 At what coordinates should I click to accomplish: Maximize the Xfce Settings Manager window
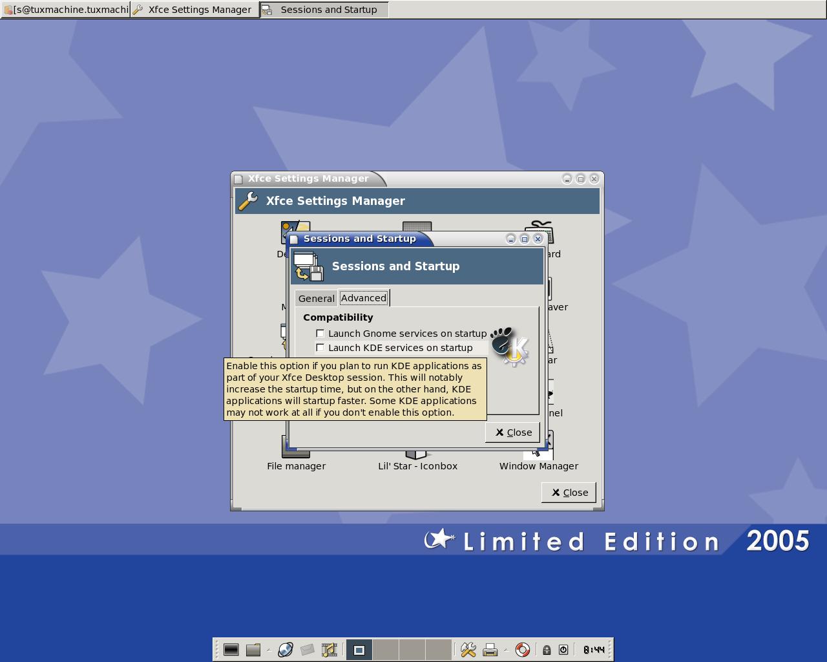pyautogui.click(x=580, y=178)
